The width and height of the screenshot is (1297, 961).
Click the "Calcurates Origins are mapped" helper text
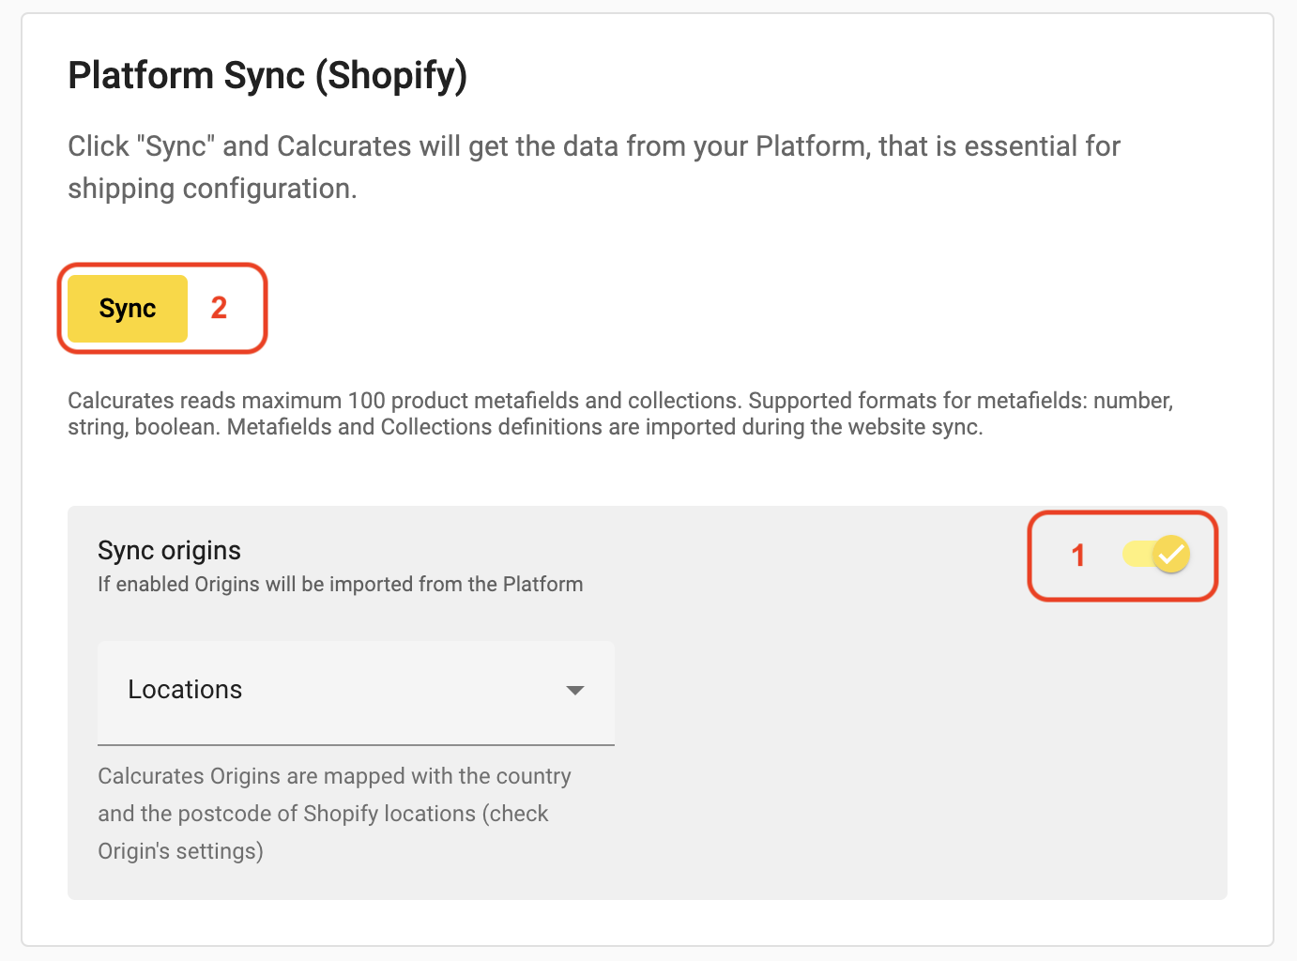point(334,814)
